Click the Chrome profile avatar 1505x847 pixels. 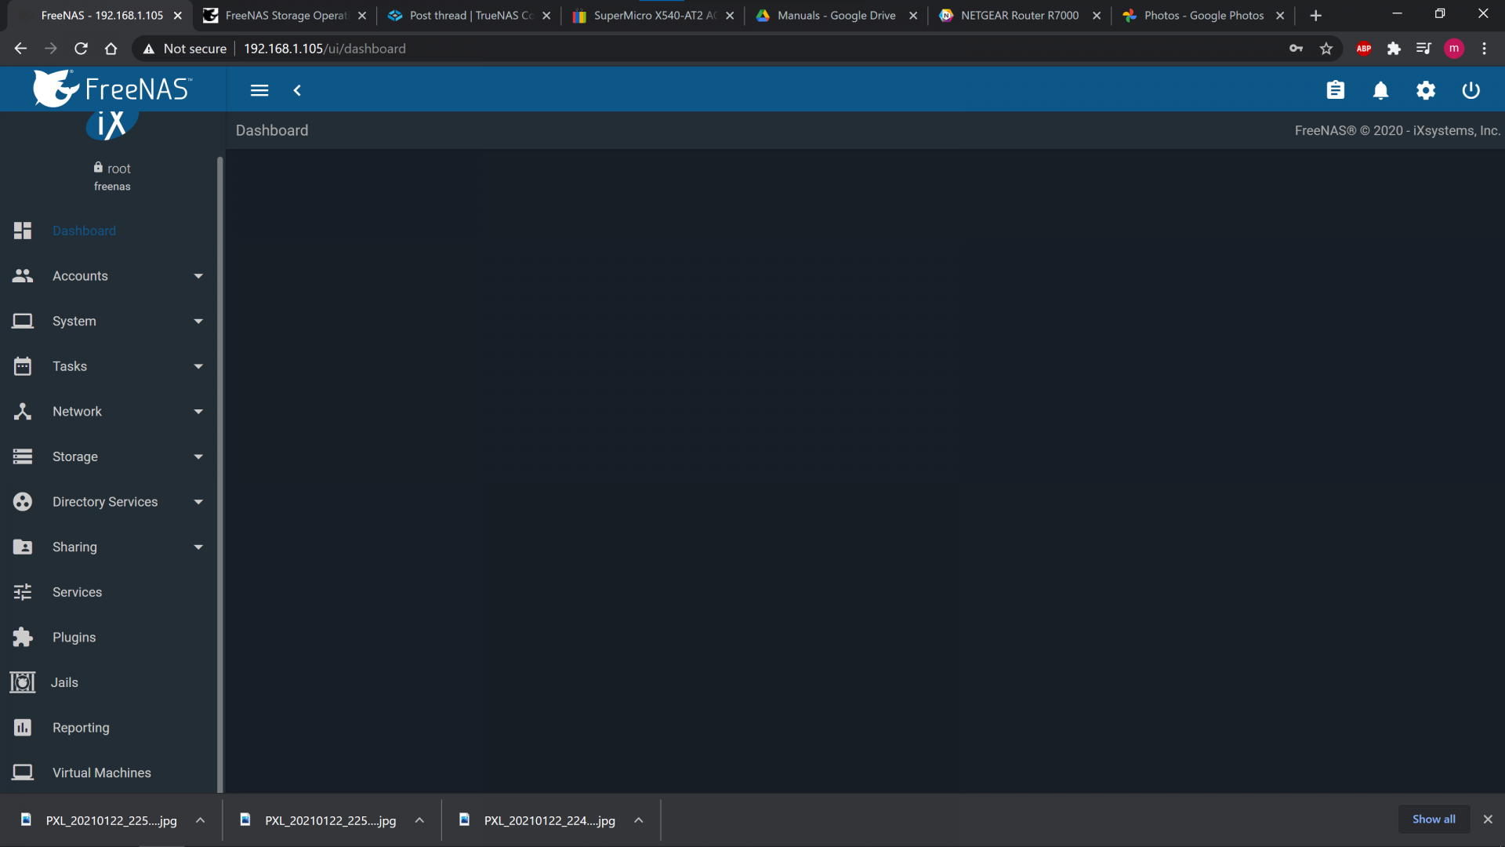pos(1454,49)
